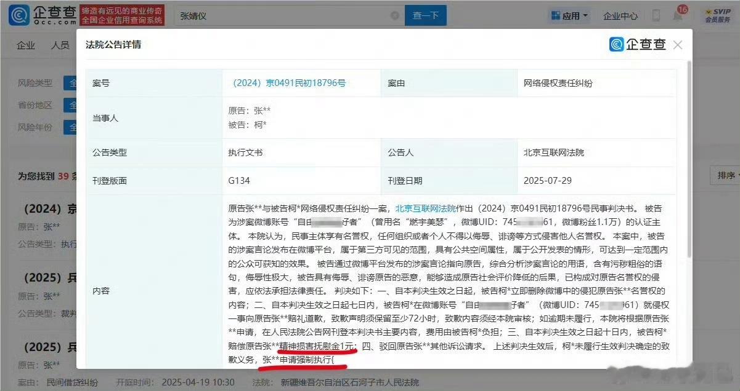
Task: Open the mobile phone app icon
Action: click(656, 15)
